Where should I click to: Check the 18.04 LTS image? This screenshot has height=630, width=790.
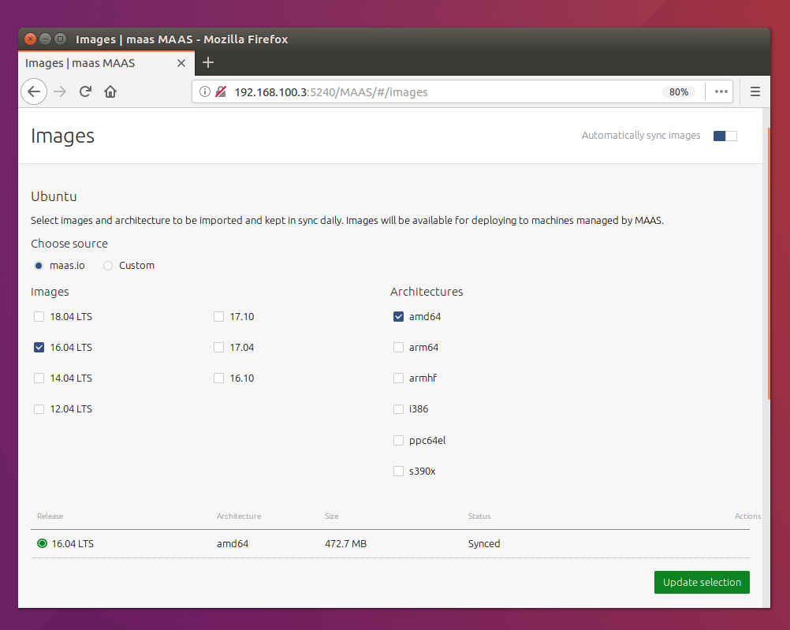coord(39,316)
